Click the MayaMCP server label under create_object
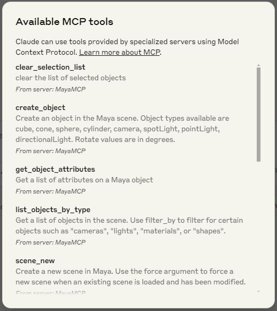The width and height of the screenshot is (277, 311). pos(51,151)
